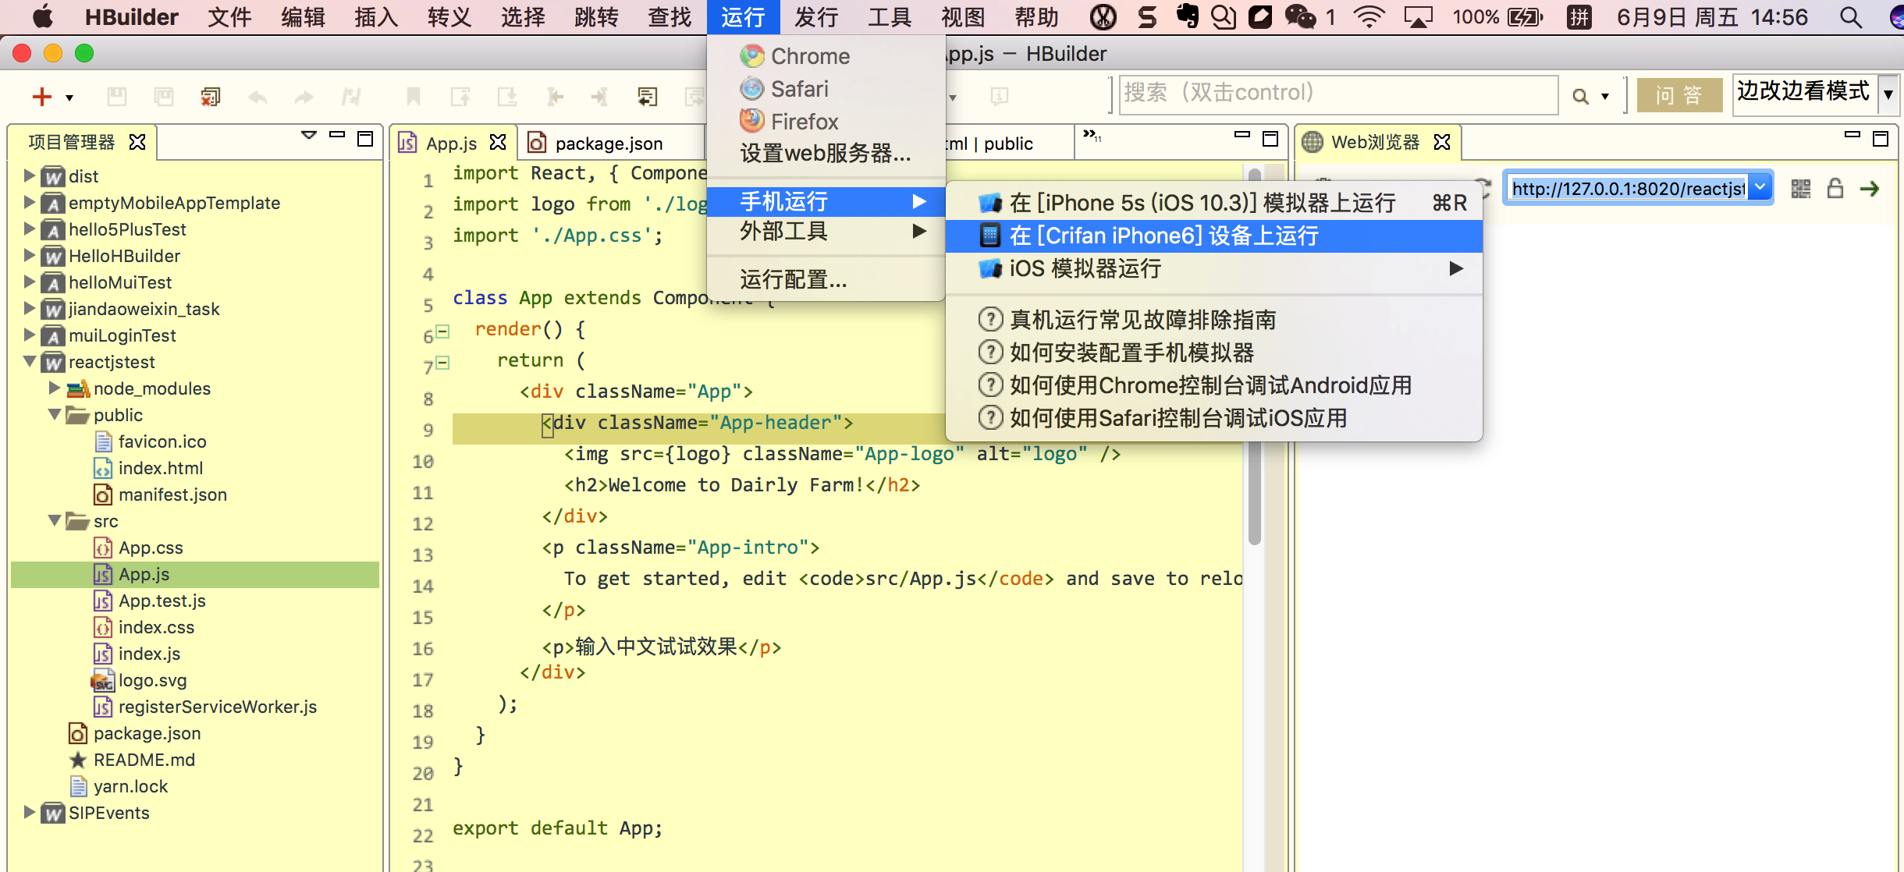Viewport: 1904px width, 872px height.
Task: Collapse the reactjstest project tree
Action: click(x=30, y=361)
